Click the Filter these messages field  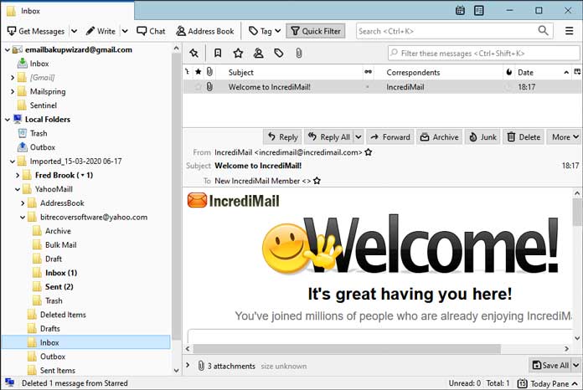tap(483, 54)
